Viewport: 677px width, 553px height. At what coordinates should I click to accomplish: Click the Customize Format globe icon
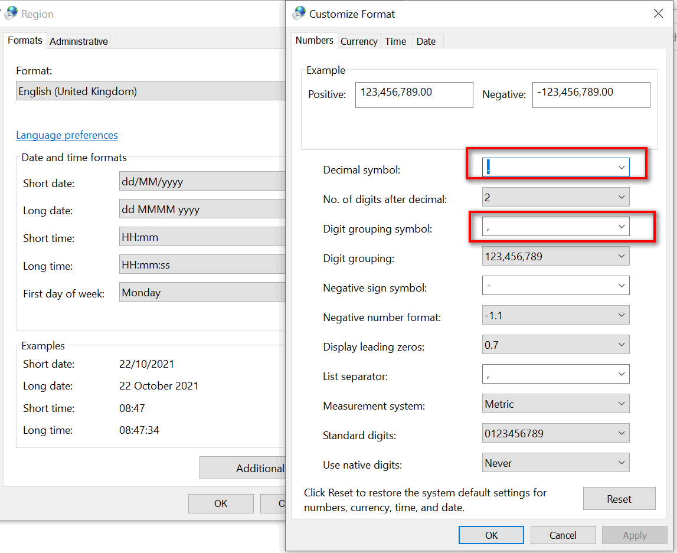[x=299, y=13]
